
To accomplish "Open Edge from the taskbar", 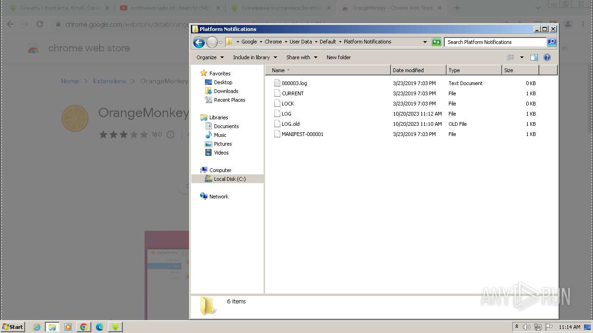I will click(x=100, y=327).
